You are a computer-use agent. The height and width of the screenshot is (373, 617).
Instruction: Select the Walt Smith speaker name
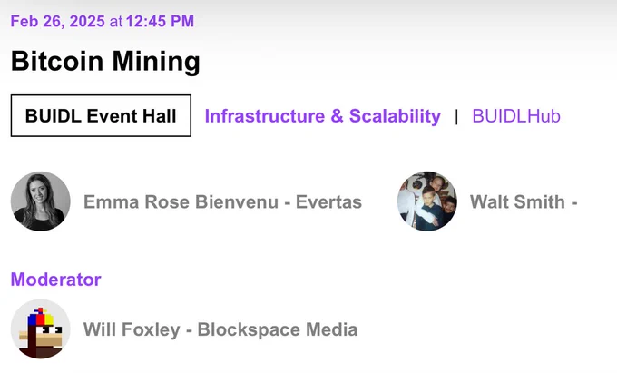tap(517, 201)
